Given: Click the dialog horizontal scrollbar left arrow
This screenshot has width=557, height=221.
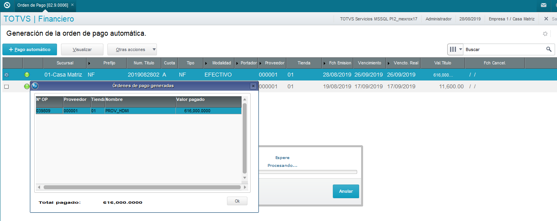Looking at the screenshot, I should 38,187.
